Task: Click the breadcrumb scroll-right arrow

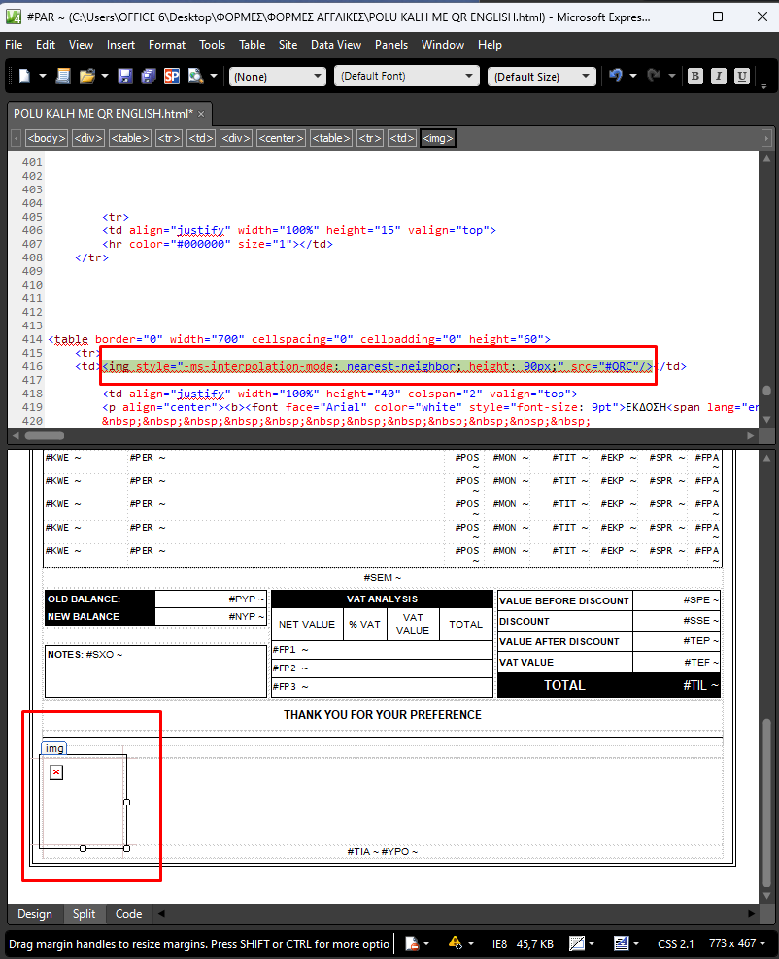Action: 766,138
